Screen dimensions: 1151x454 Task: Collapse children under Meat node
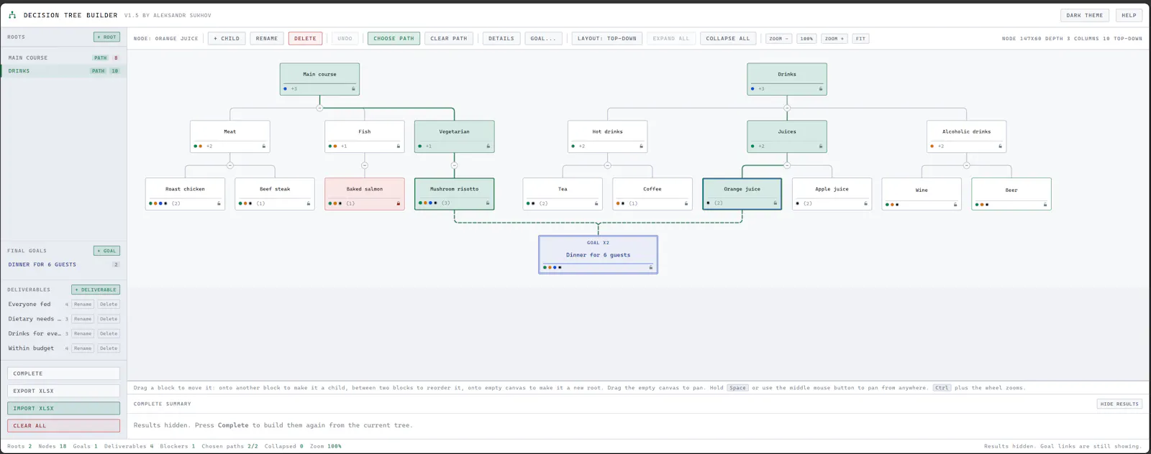[x=230, y=166]
